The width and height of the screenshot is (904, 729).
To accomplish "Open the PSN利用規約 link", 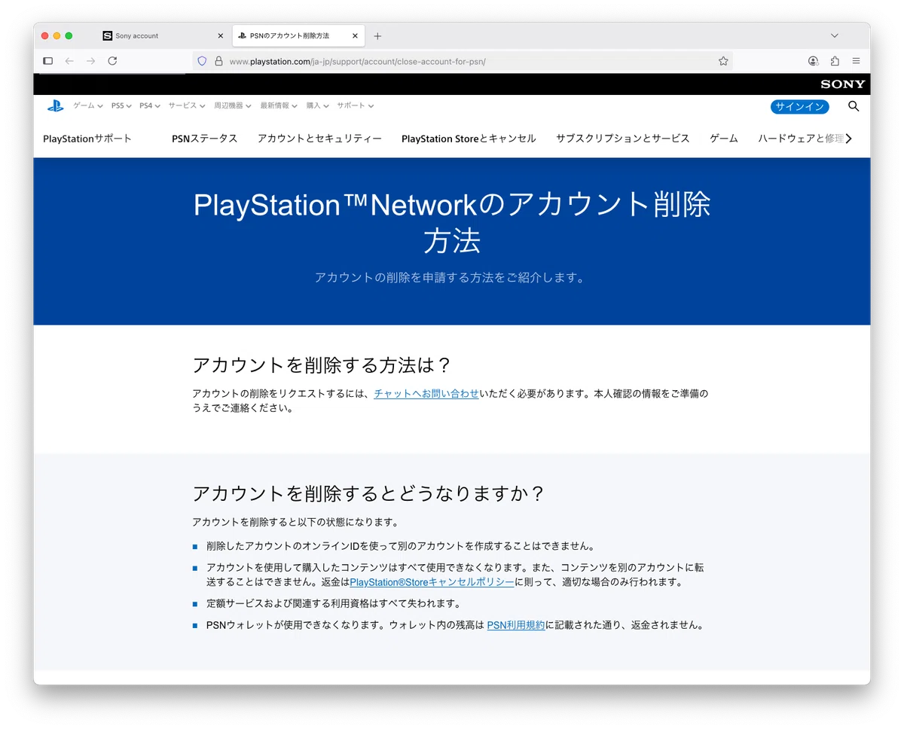I will (516, 625).
